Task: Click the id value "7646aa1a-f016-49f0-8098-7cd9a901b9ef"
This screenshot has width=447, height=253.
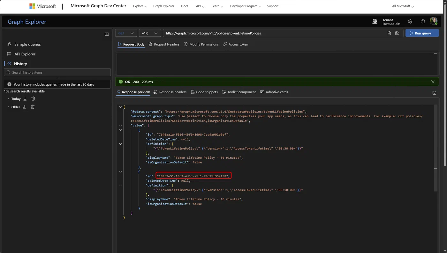Action: pos(193,135)
